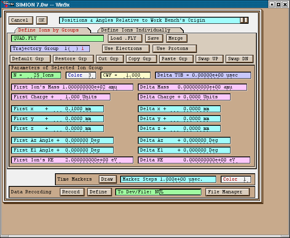Select the First Charge field
Viewport: 290px width, 238px height.
tap(61, 97)
